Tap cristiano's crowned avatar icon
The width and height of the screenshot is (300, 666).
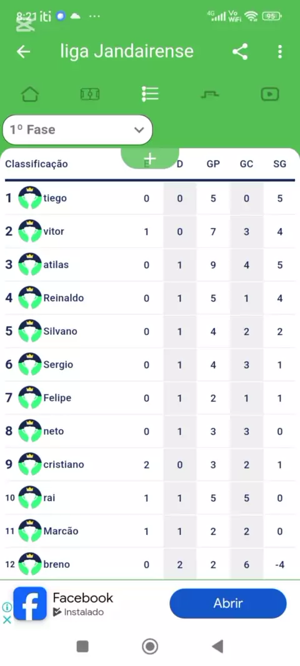[30, 464]
